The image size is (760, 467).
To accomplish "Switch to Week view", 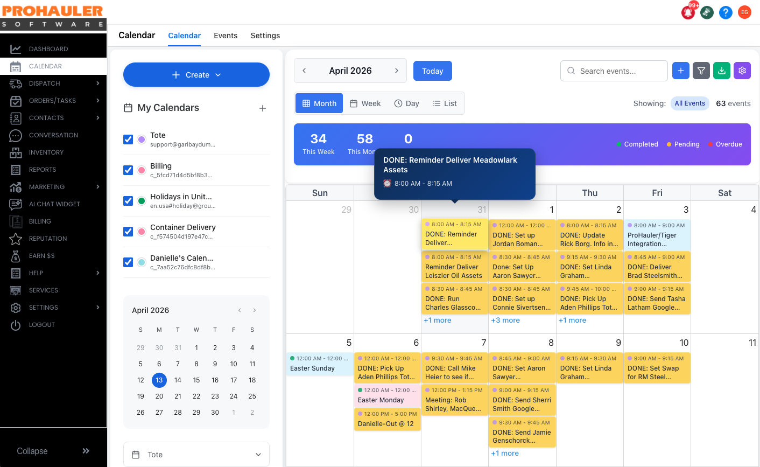I will point(365,103).
